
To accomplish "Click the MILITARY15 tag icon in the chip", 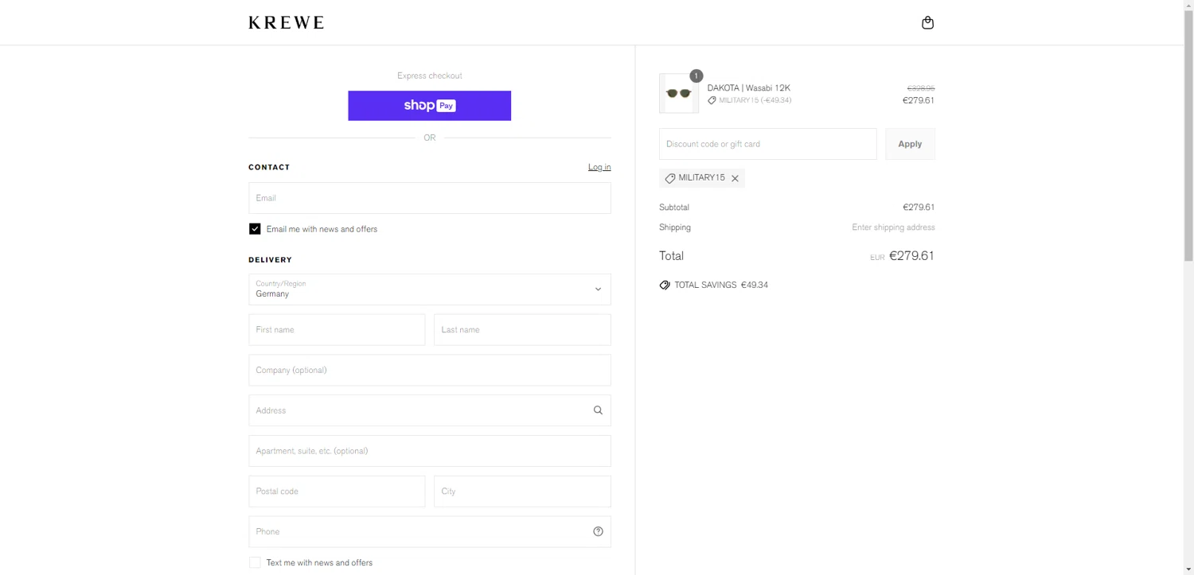I will pos(670,179).
